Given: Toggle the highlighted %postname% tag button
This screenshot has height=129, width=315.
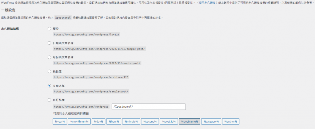Looking at the screenshot, I should click(x=189, y=121).
